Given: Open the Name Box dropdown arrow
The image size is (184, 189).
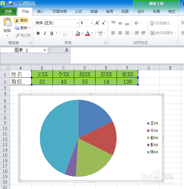Looking at the screenshot, I should [45, 50].
